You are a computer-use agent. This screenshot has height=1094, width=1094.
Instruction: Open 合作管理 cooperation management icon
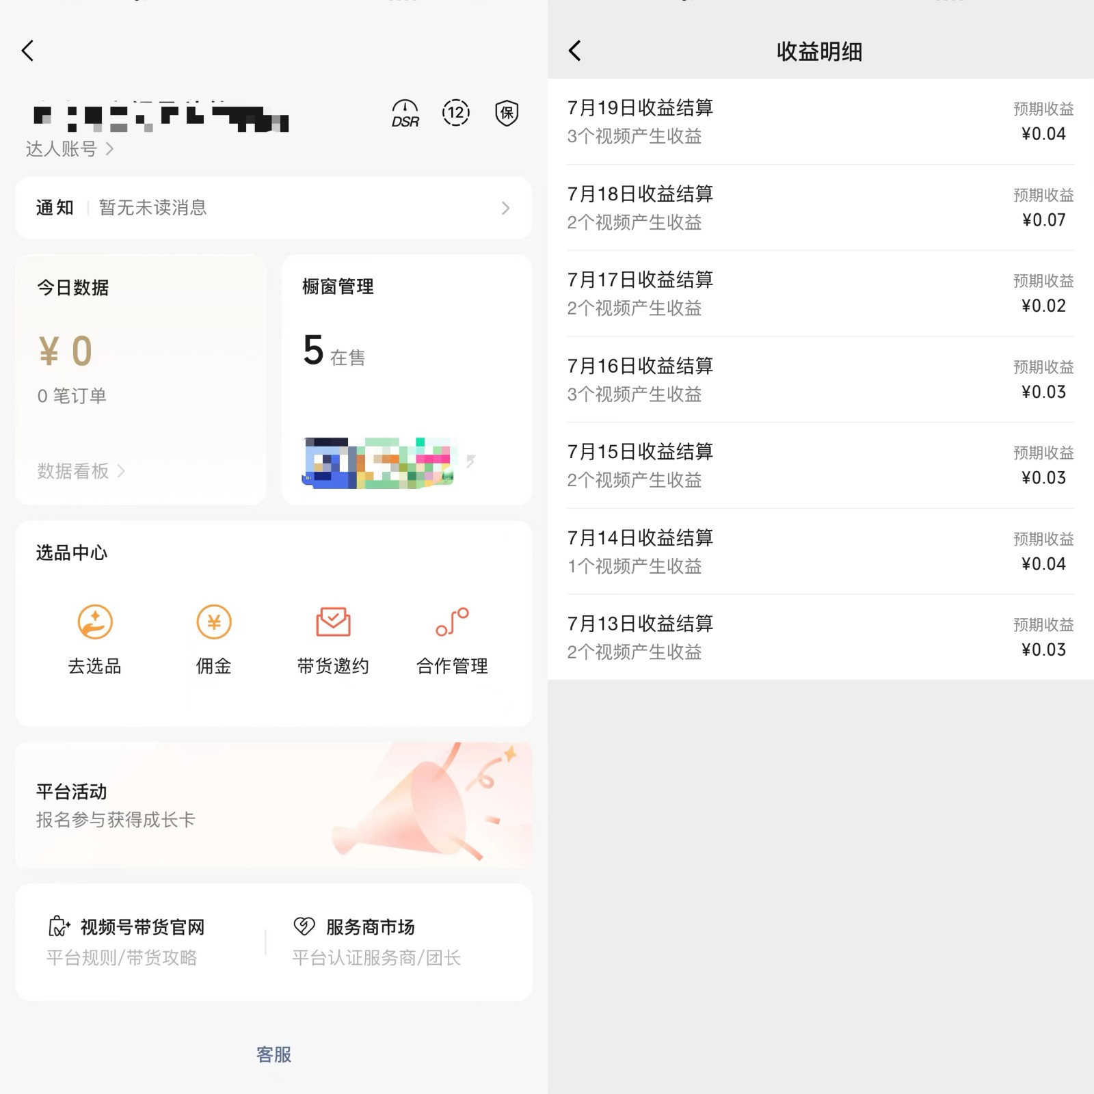(451, 623)
